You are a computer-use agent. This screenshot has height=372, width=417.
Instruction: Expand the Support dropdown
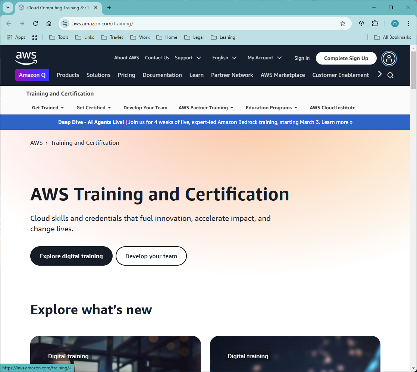[x=188, y=58]
